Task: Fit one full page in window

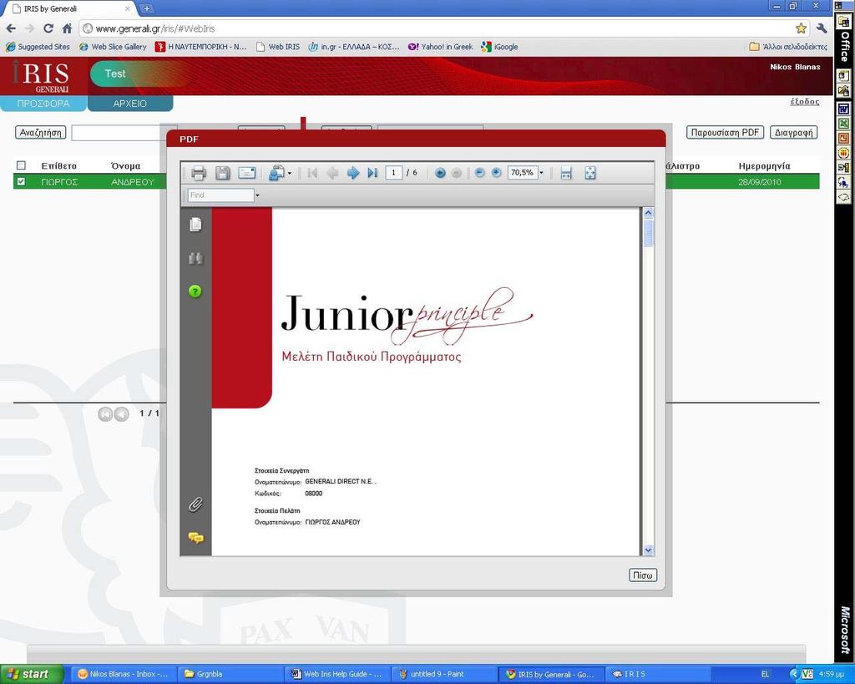Action: (590, 174)
